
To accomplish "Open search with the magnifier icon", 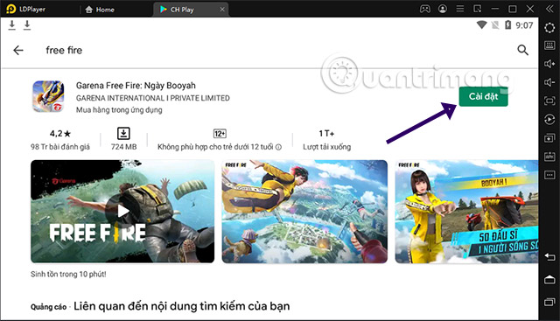I will tap(522, 50).
